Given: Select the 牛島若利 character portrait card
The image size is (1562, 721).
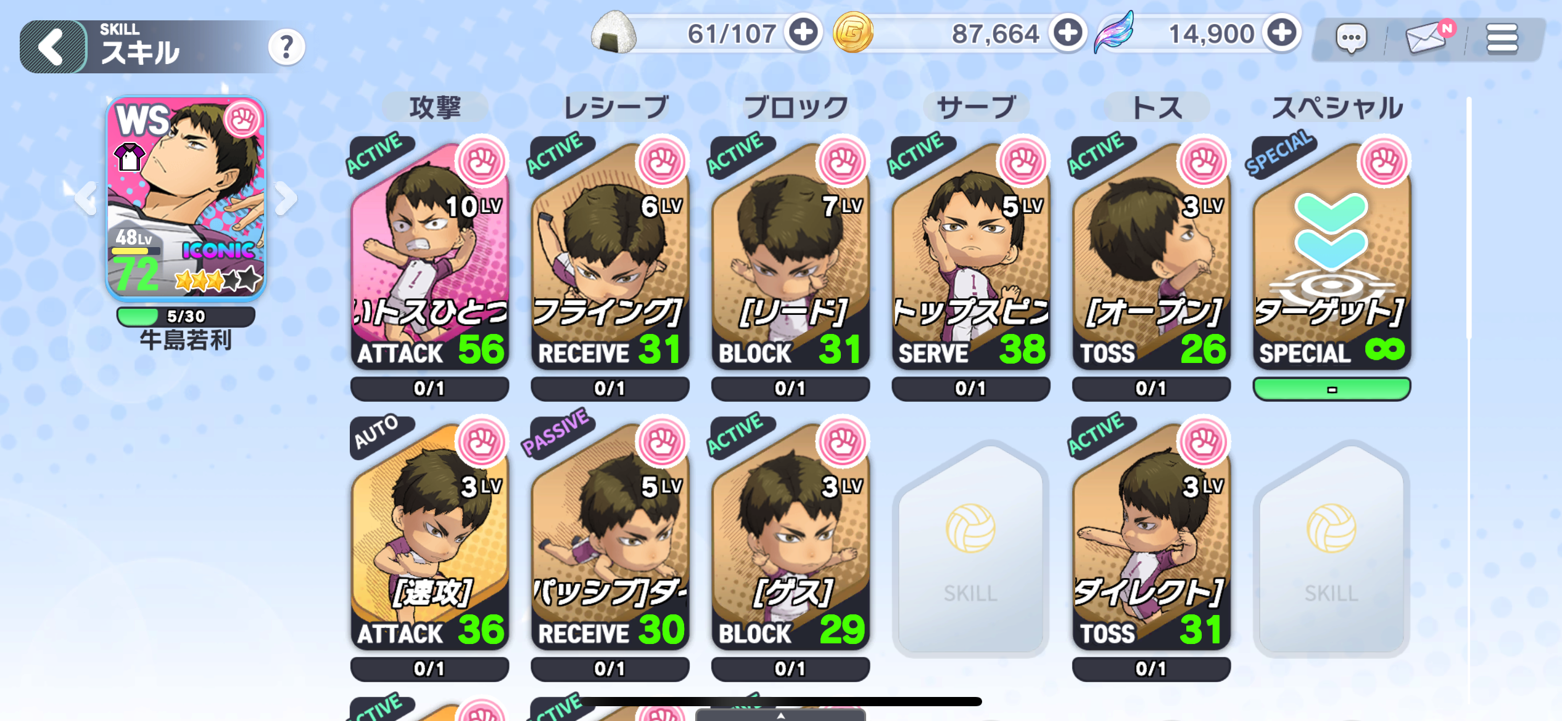Looking at the screenshot, I should click(186, 198).
